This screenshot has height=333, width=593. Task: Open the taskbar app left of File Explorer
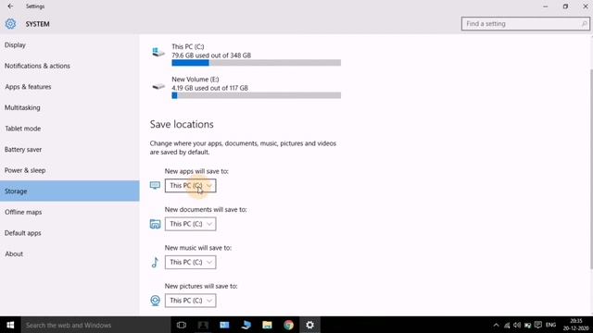click(x=246, y=325)
